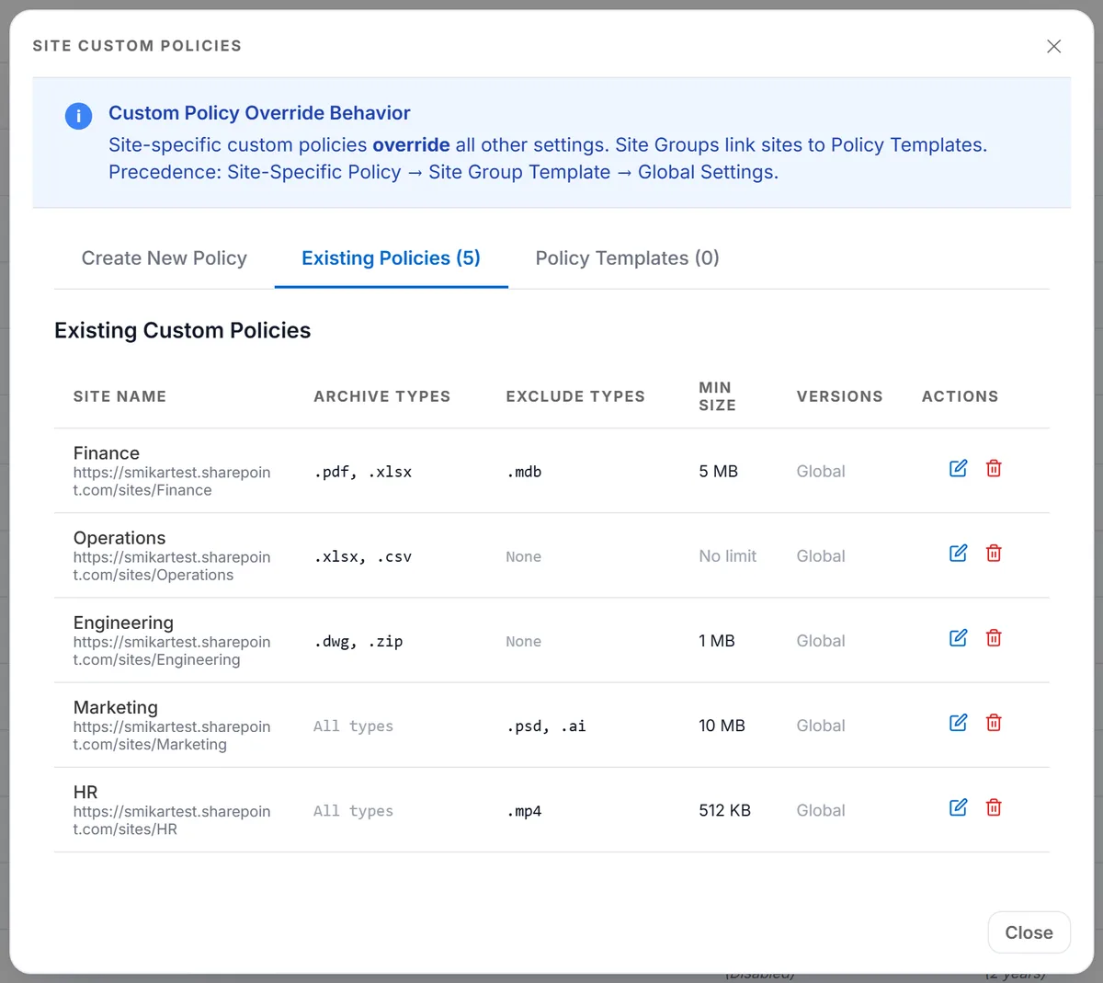This screenshot has height=983, width=1103.
Task: Click the EXCLUDE TYPES column header
Action: click(575, 396)
